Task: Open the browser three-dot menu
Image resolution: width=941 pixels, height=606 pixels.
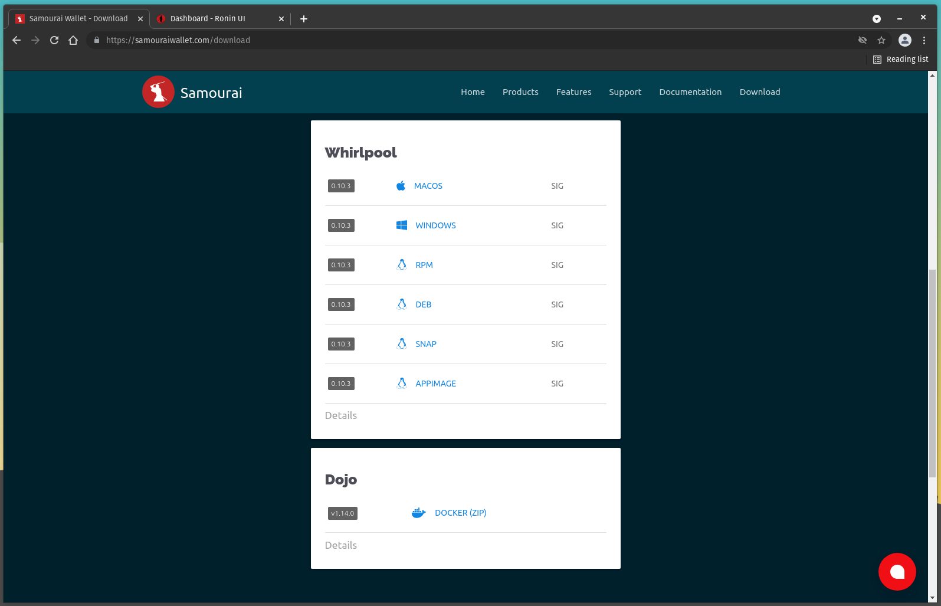Action: pyautogui.click(x=924, y=40)
